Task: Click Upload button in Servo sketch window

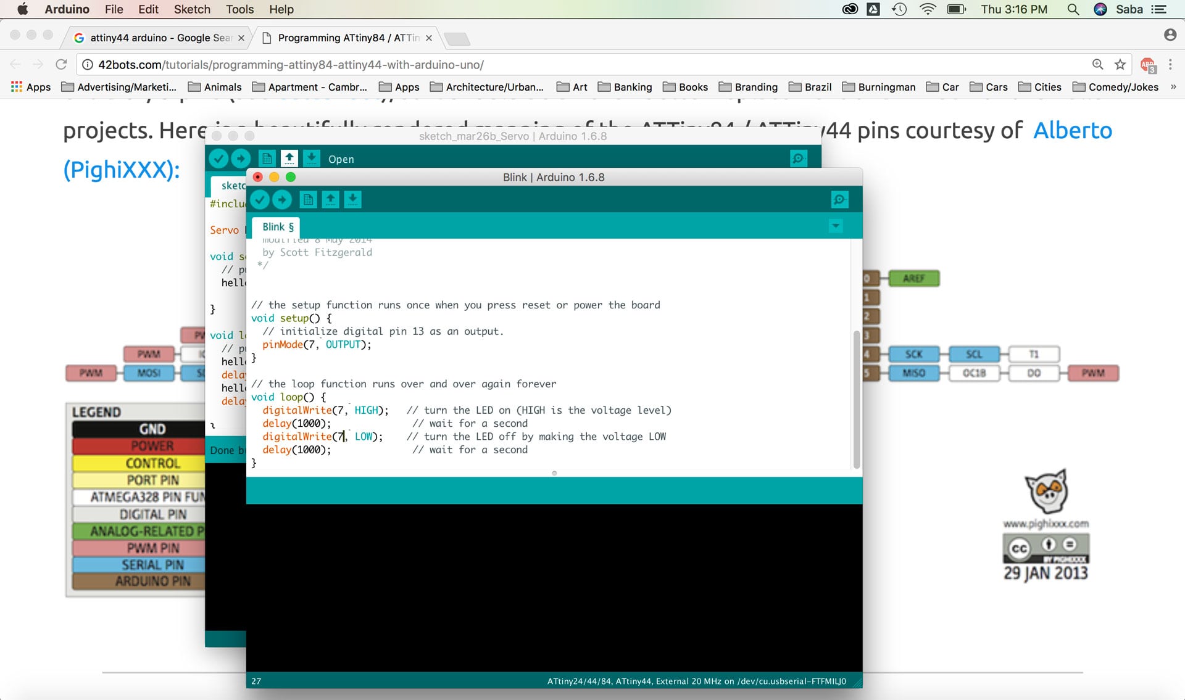Action: 241,159
